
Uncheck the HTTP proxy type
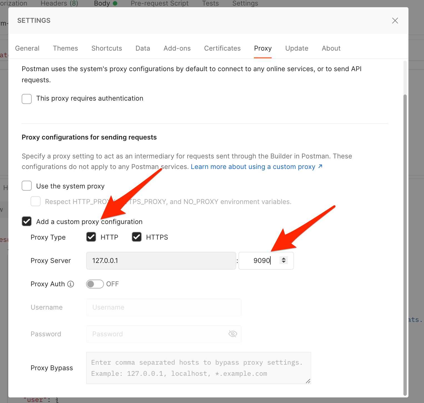pos(91,237)
